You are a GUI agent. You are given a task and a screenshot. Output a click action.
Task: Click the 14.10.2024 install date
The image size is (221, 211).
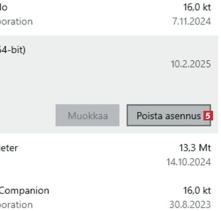(189, 162)
